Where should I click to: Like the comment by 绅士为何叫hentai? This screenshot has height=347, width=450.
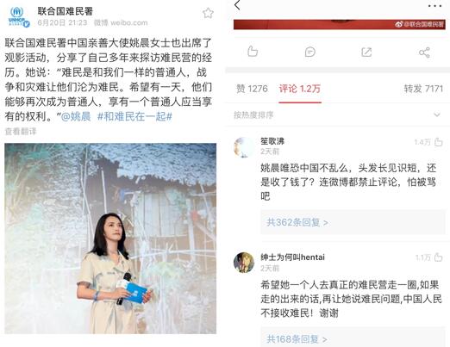click(x=438, y=257)
